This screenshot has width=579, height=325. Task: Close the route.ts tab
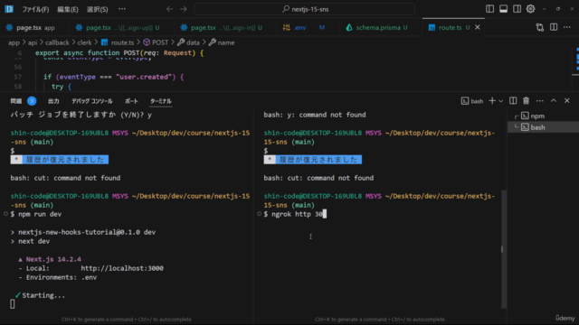pyautogui.click(x=478, y=27)
